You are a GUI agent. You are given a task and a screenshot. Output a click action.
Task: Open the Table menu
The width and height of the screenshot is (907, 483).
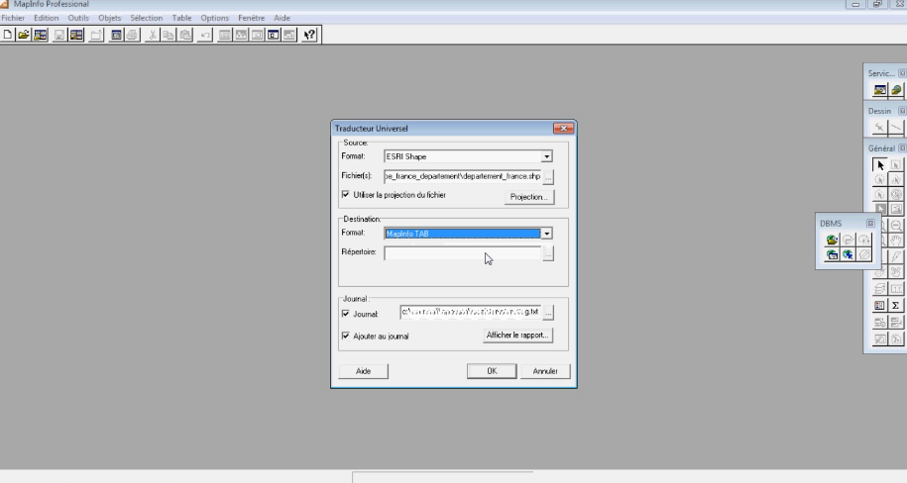tap(181, 18)
